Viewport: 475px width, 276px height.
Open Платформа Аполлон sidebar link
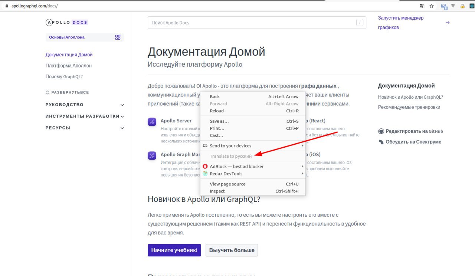[x=69, y=66]
